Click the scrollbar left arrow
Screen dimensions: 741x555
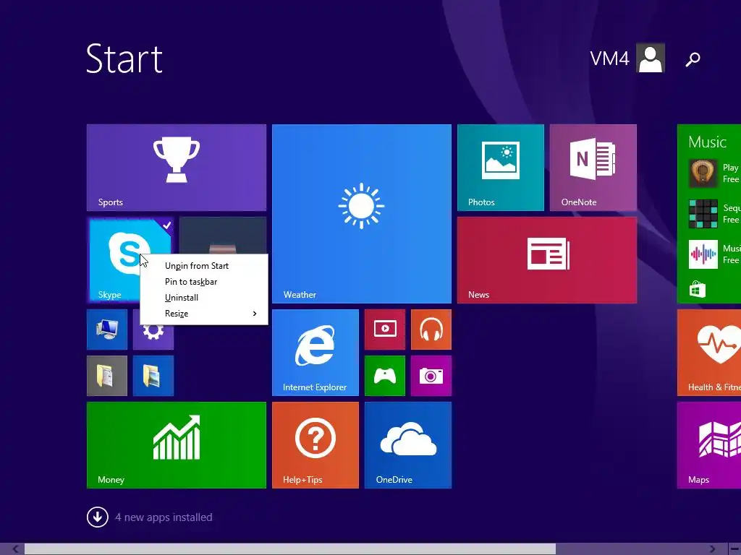click(x=15, y=549)
